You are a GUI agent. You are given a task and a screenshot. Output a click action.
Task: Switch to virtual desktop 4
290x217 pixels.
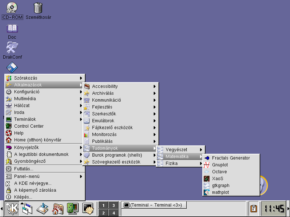[x=113, y=213]
